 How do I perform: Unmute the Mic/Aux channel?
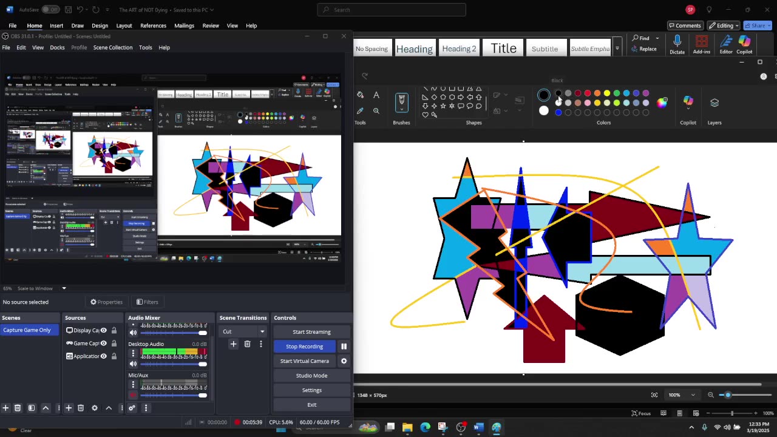tap(133, 395)
